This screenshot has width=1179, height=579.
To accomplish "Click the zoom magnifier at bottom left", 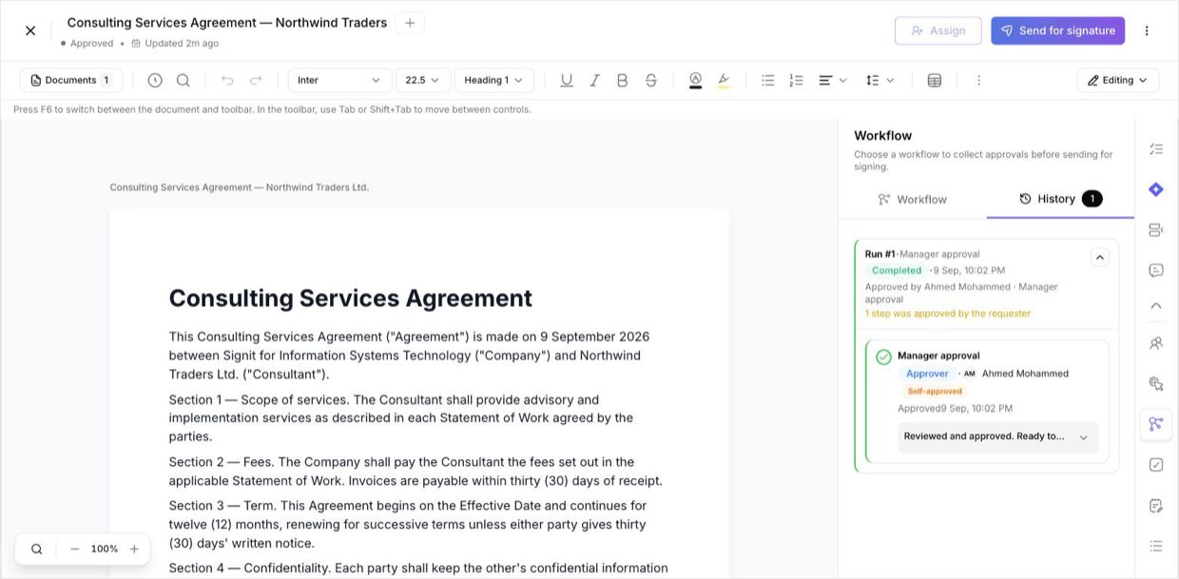I will (x=37, y=549).
